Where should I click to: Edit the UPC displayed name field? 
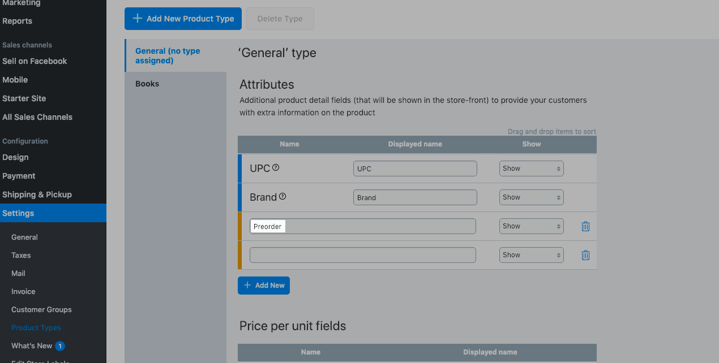point(415,168)
